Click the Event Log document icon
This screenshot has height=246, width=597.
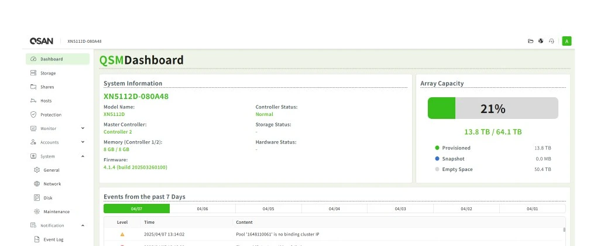37,240
